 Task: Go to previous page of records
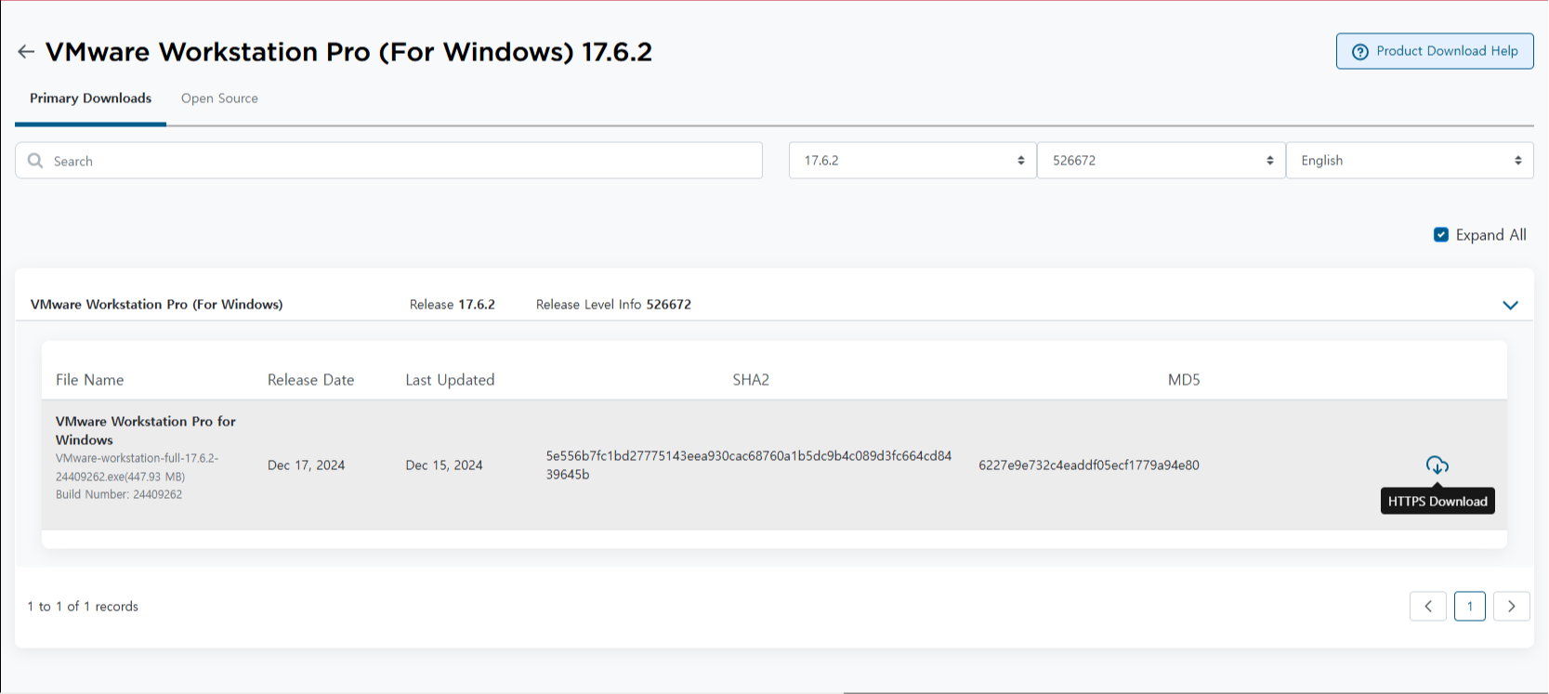1428,607
